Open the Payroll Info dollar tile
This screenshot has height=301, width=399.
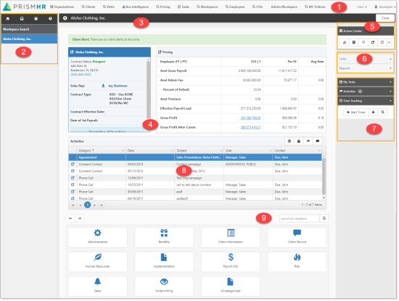coord(231,262)
